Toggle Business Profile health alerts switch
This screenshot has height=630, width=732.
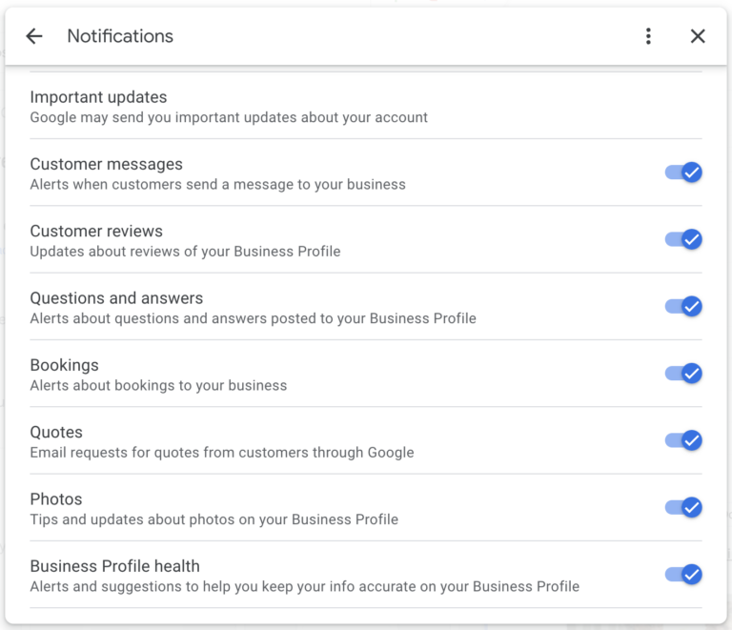683,575
